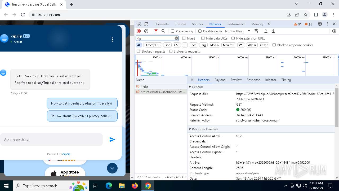The image size is (339, 191).
Task: Enable Preserve log checkbox
Action: (173, 31)
